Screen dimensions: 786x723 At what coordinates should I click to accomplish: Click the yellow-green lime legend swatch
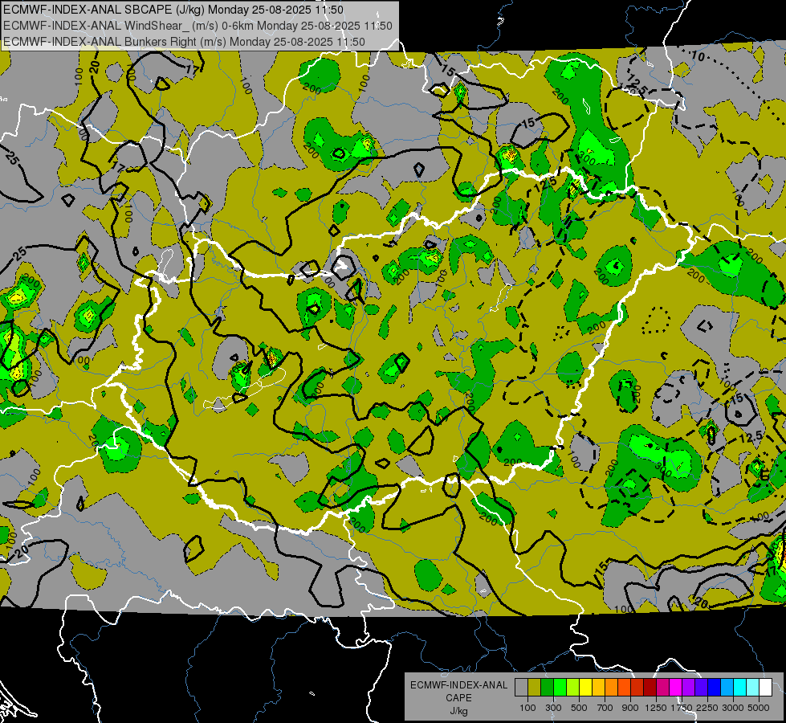[x=573, y=688]
